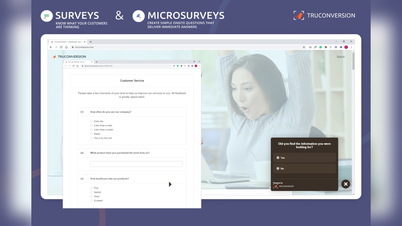Select the TruConversion Heatmaps tab
Screen dimensions: 402x226
pos(68,42)
